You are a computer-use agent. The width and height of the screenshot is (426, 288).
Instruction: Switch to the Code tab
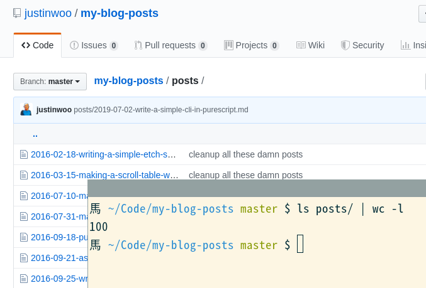tap(38, 45)
